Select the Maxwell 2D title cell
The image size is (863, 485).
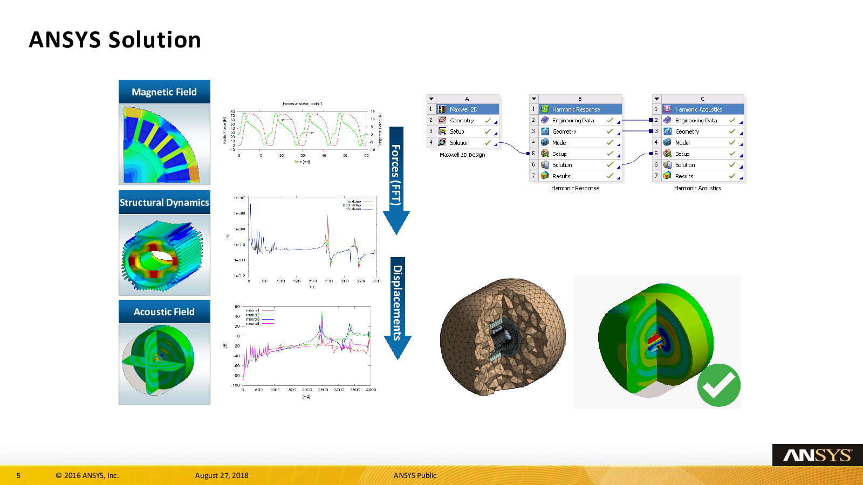pos(467,109)
